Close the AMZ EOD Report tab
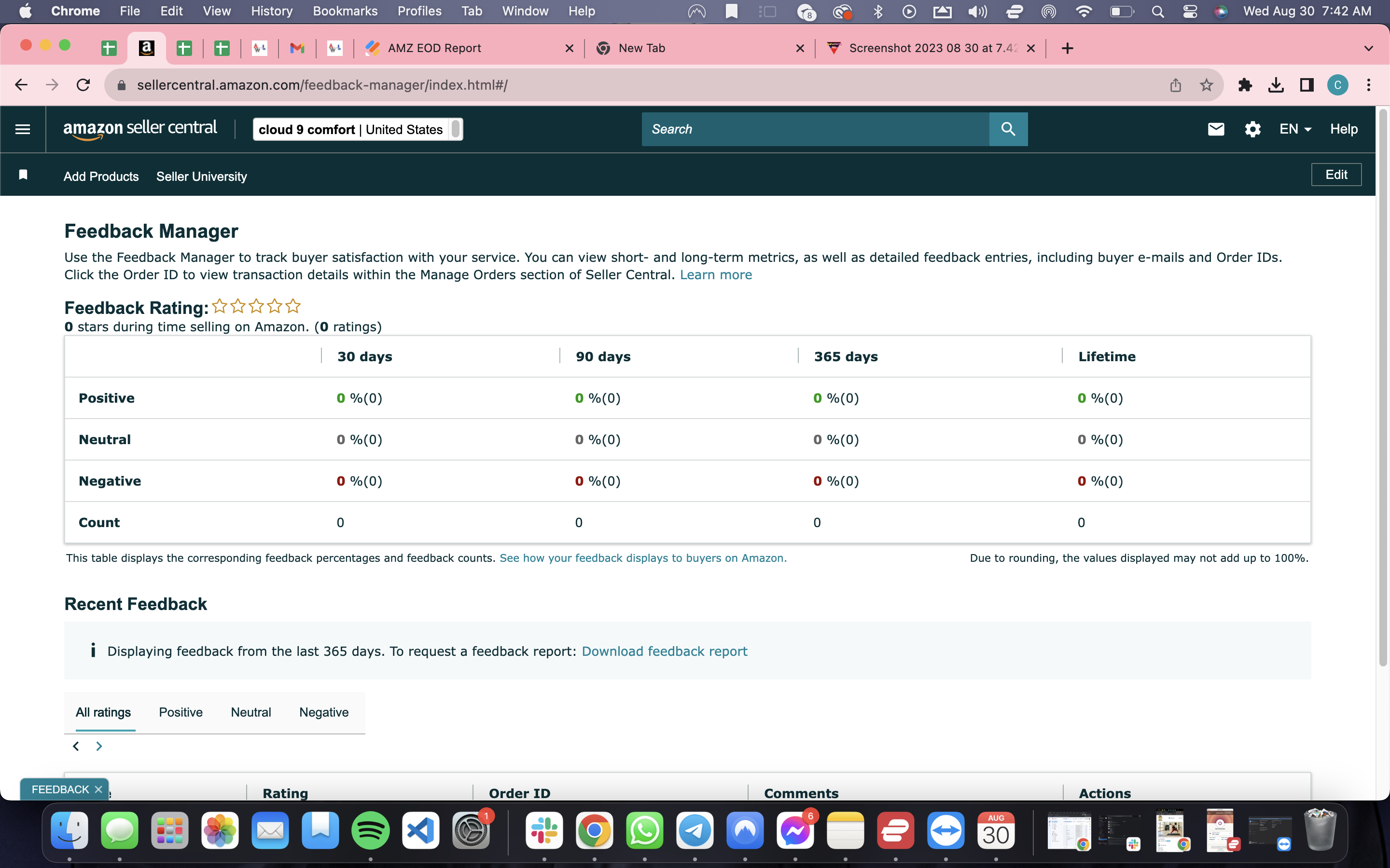The height and width of the screenshot is (868, 1390). (x=569, y=48)
